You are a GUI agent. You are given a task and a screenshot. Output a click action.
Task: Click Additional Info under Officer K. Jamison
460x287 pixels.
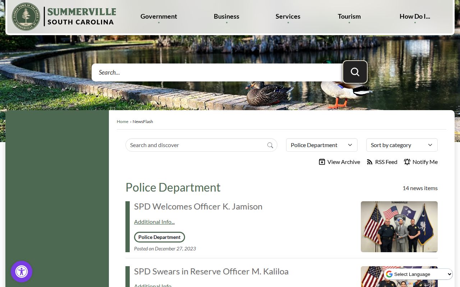tap(155, 222)
